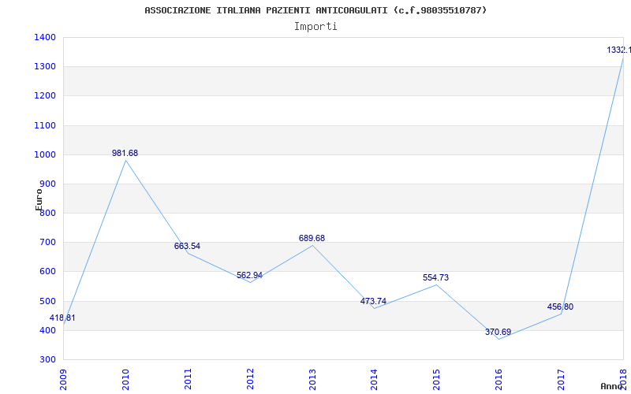Click the 600 y-axis value
This screenshot has height=394, width=631.
tap(48, 272)
